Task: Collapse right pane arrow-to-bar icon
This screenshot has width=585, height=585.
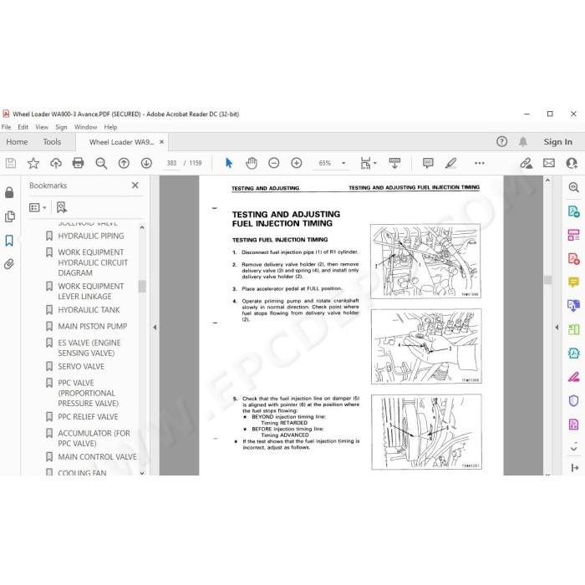Action: pos(575,467)
